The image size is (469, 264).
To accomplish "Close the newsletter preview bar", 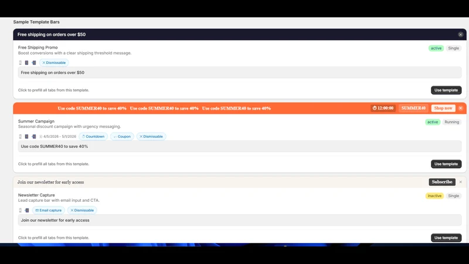I will coord(460,182).
